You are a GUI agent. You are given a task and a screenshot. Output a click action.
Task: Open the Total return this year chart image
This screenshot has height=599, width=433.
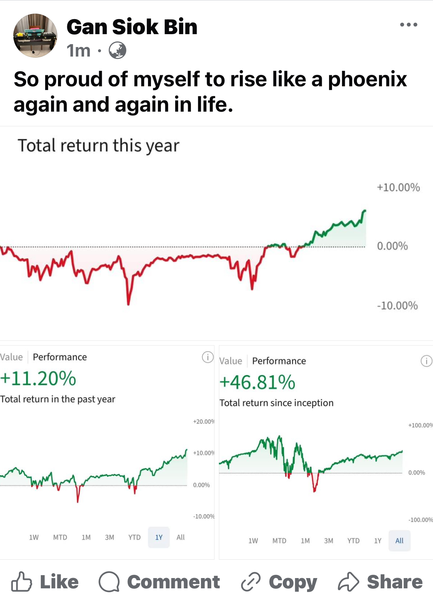coord(216,233)
